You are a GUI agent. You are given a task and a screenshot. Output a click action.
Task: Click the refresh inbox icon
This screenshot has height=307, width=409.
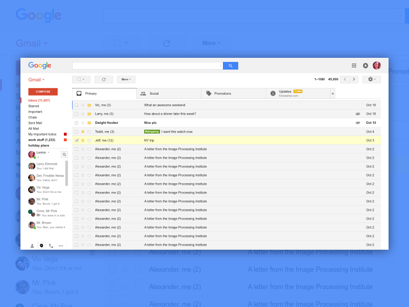104,79
